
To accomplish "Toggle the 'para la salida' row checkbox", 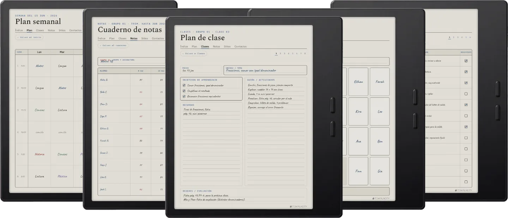I will 466,127.
